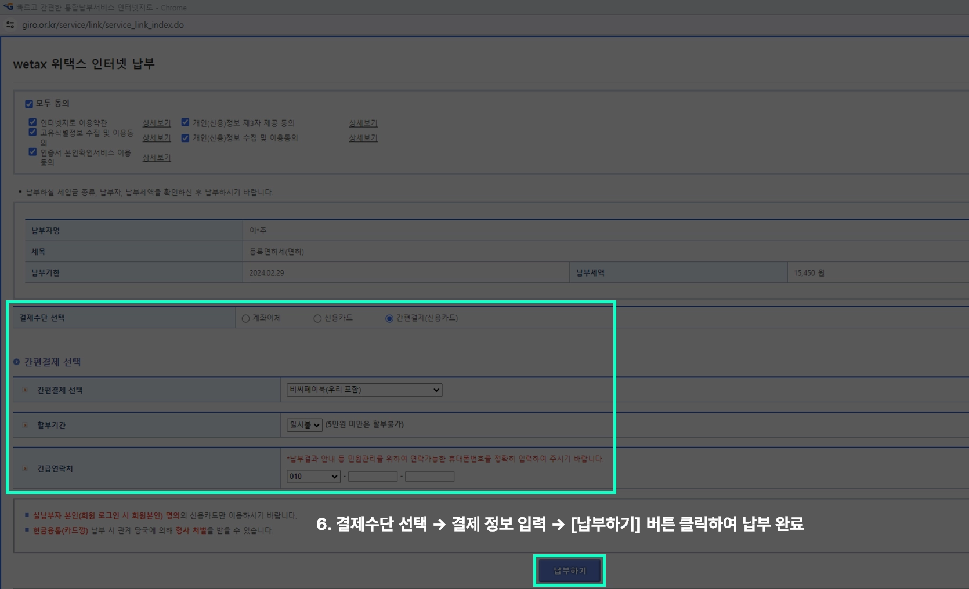This screenshot has height=589, width=969.
Task: Toggle the 인증서 본인확인서비스 이용동의 checkbox
Action: pos(32,152)
